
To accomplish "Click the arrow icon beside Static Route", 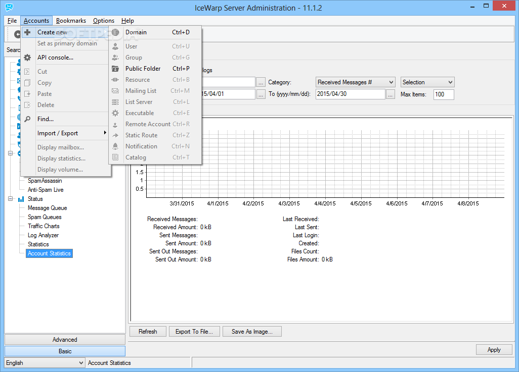I will 115,135.
